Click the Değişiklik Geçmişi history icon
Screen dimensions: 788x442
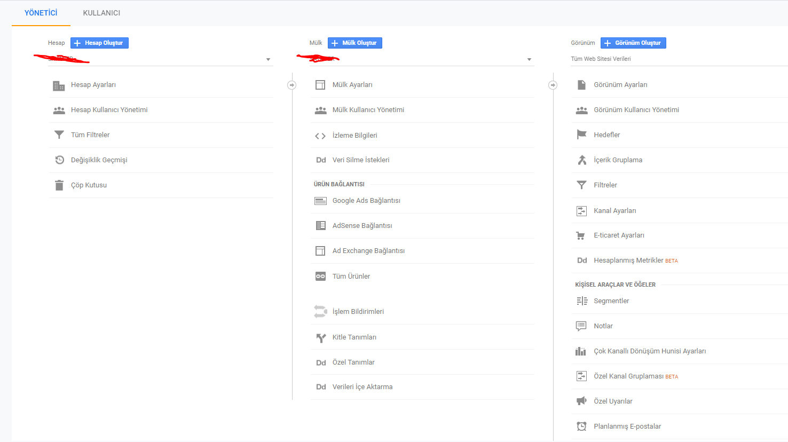[59, 160]
